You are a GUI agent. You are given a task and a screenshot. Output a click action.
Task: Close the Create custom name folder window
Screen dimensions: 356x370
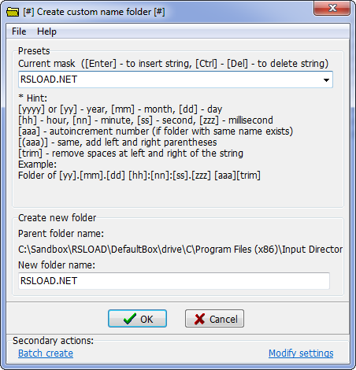pyautogui.click(x=332, y=8)
